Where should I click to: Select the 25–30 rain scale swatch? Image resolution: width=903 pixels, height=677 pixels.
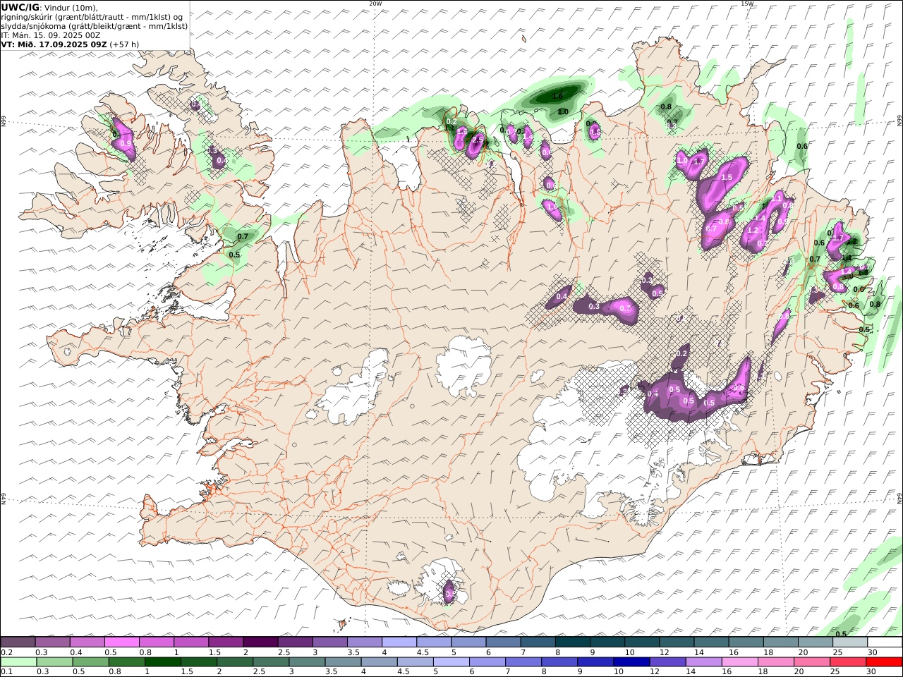(847, 662)
